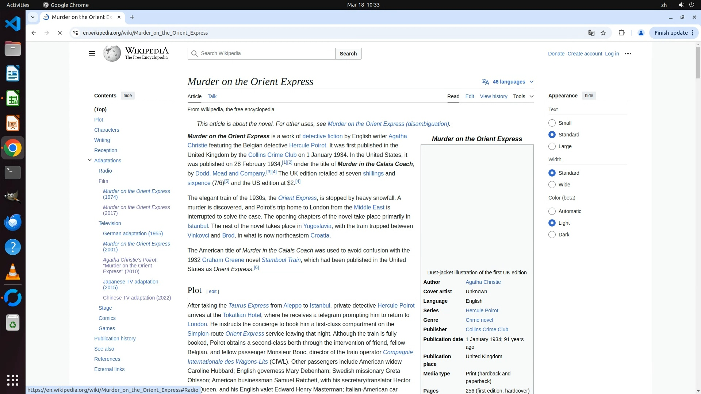
Task: Open Wikipedia main menu hamburger icon
Action: (92, 54)
